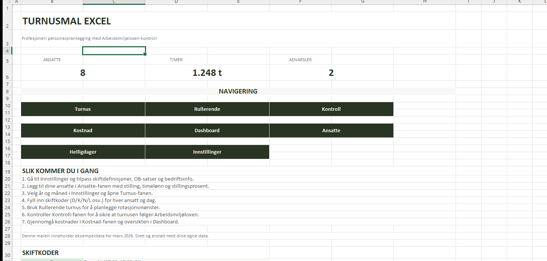
Task: Select the hours cell showing 1.248 t
Action: click(207, 73)
